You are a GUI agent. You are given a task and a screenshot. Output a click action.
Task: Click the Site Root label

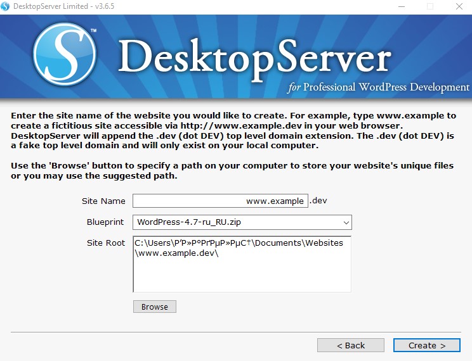coord(106,243)
